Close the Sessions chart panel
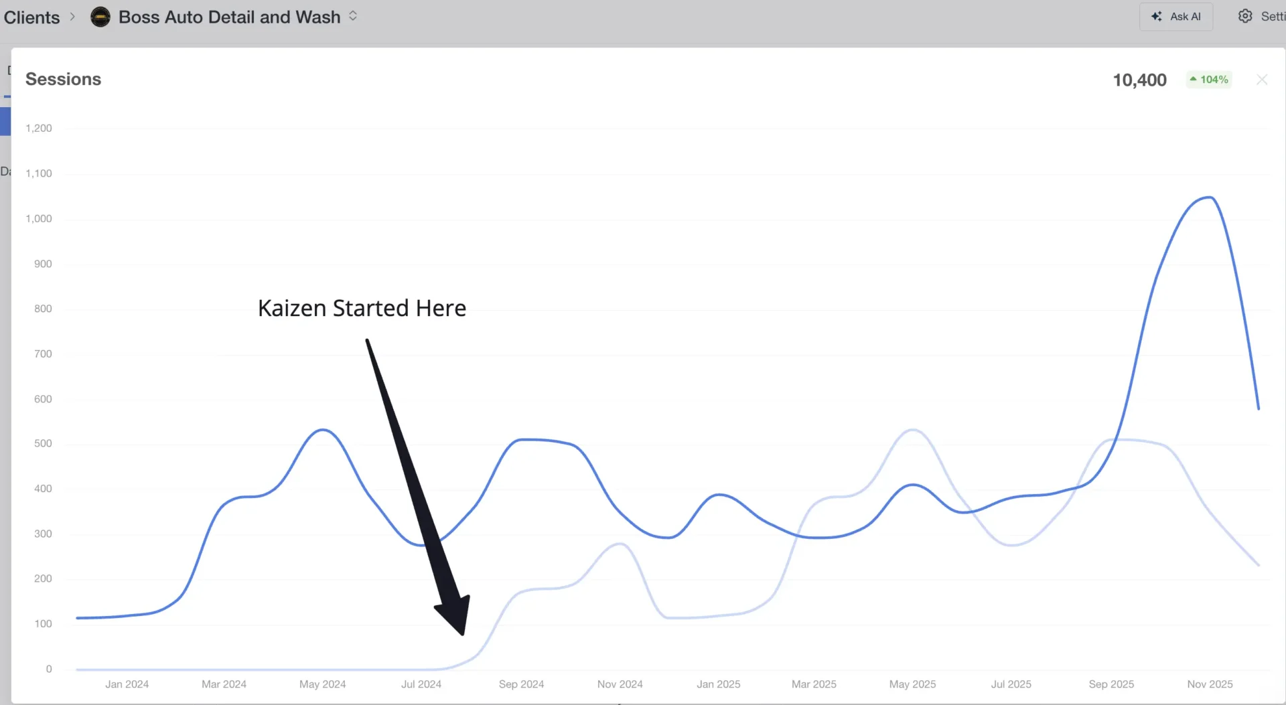Screen dimensions: 1286x705 [x=1262, y=80]
